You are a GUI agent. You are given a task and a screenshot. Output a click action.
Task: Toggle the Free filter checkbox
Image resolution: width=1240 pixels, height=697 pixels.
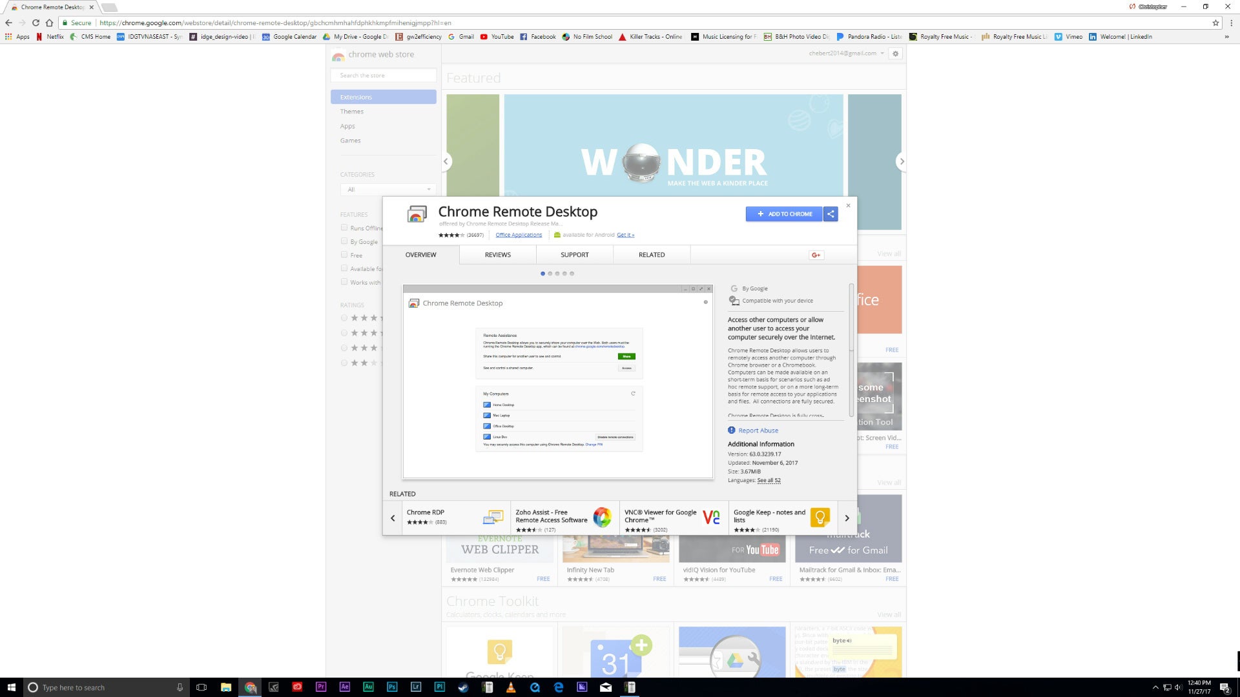pos(344,254)
